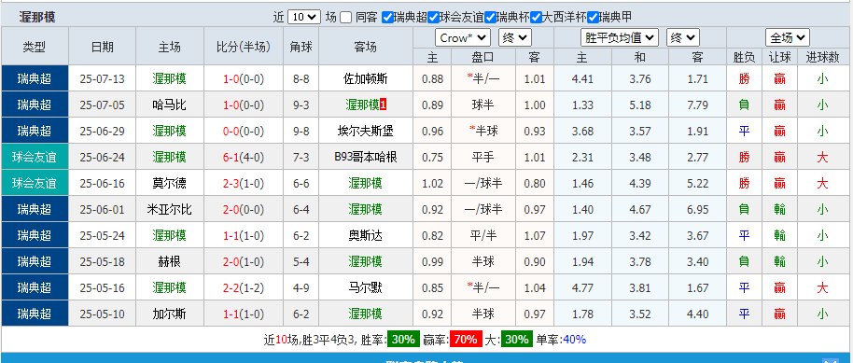Click away team 奥斯达

(x=366, y=236)
